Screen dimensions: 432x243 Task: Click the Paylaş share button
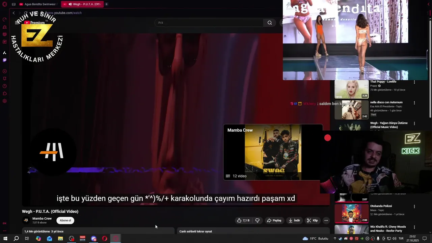pos(274,220)
